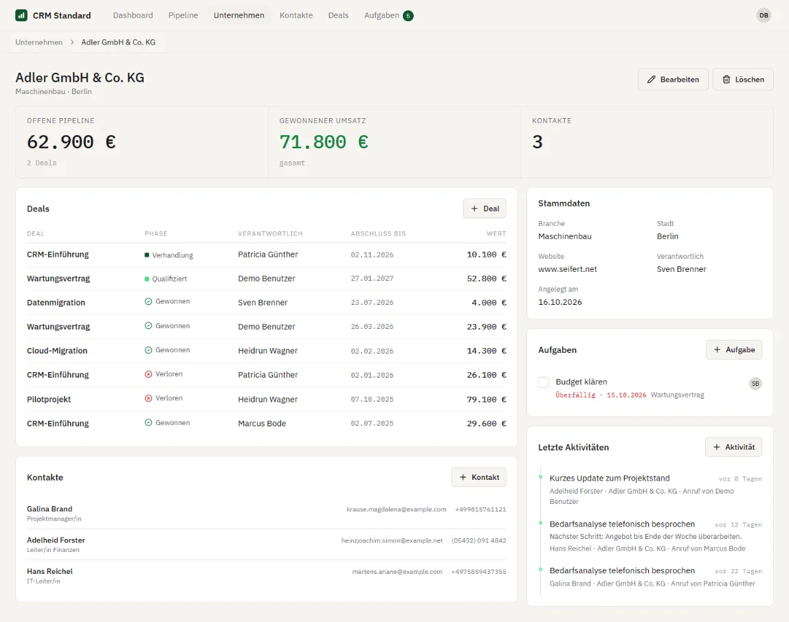Click the Offene Pipeline value 62.900 €

click(71, 142)
